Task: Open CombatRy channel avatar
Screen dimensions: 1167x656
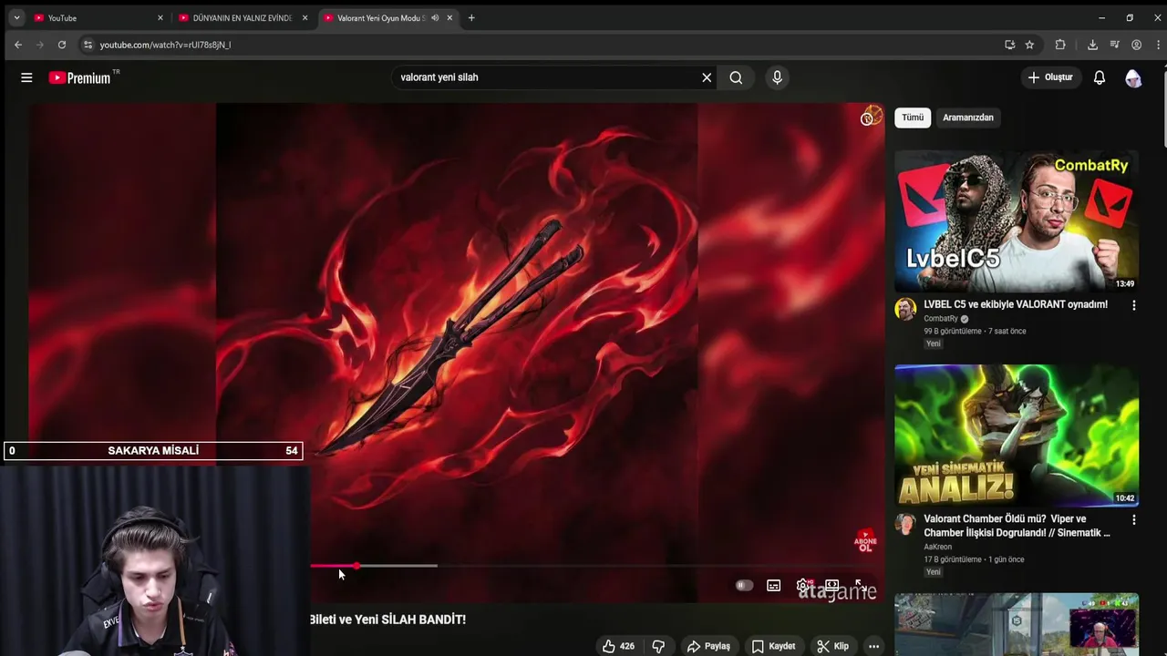Action: 905,310
